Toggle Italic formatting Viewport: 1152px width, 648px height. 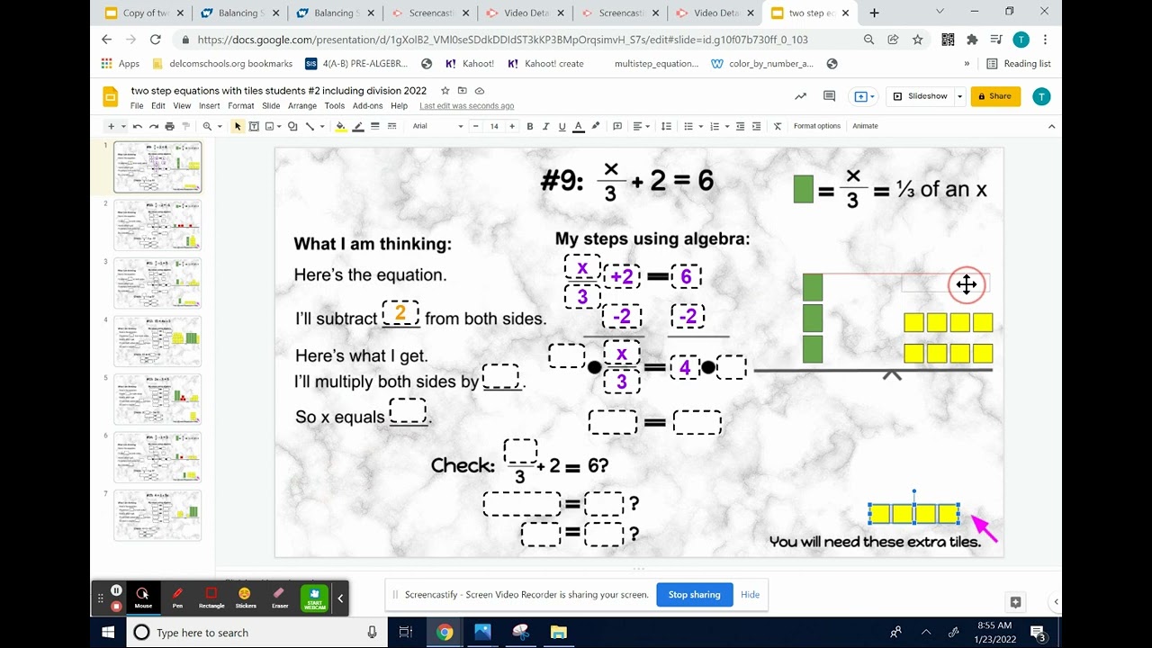546,126
